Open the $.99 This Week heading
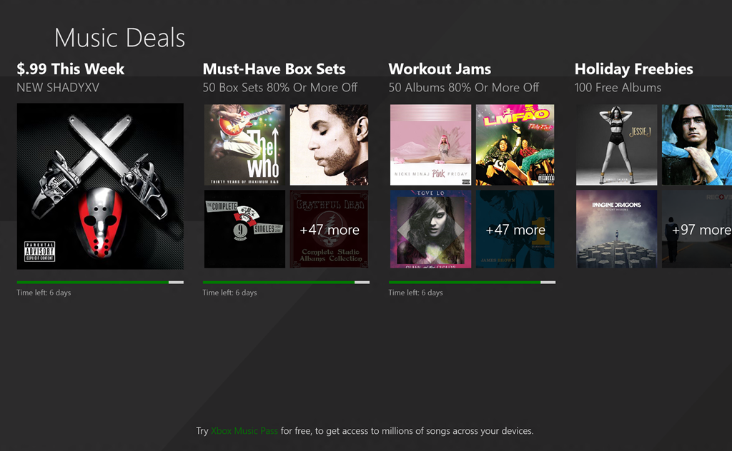This screenshot has width=732, height=451. (71, 69)
